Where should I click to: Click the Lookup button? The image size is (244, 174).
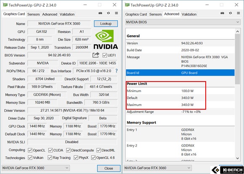coord(106,24)
